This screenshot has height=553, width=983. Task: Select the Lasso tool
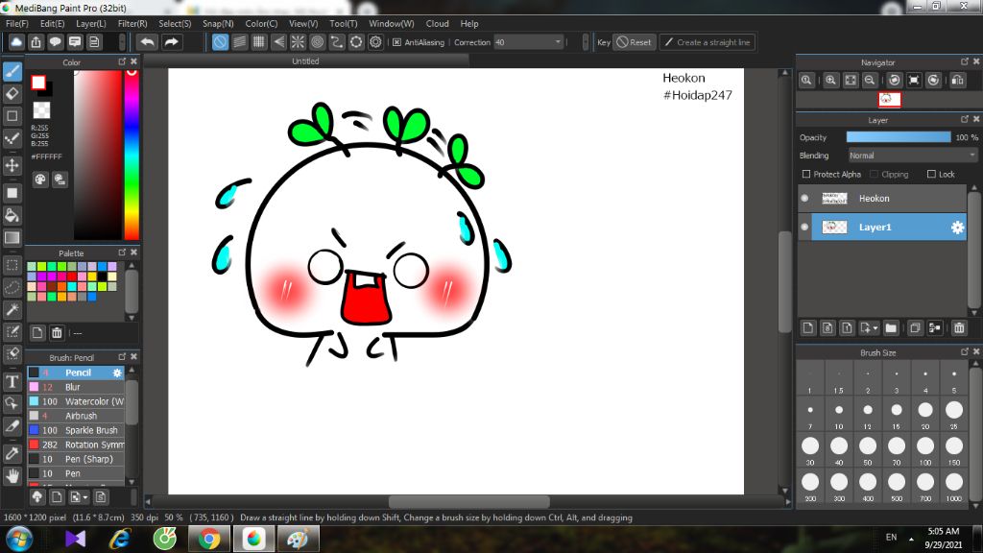click(12, 287)
